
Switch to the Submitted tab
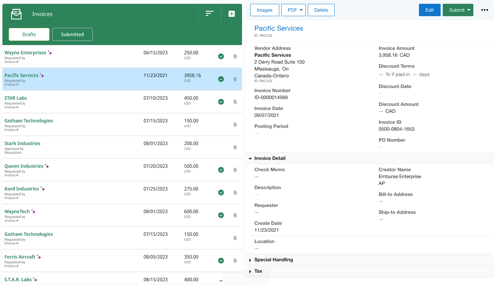(72, 34)
